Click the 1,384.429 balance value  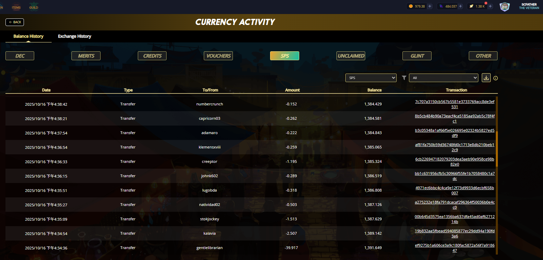click(x=373, y=104)
